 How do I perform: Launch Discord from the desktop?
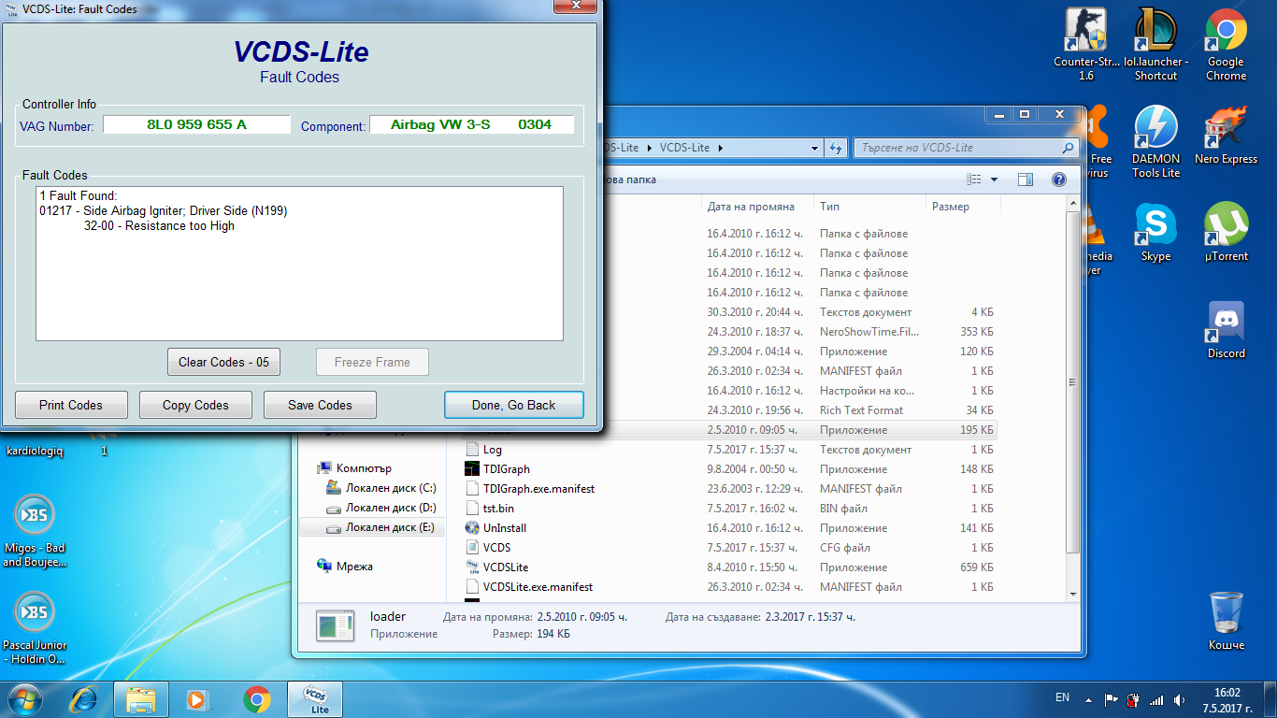tap(1226, 329)
